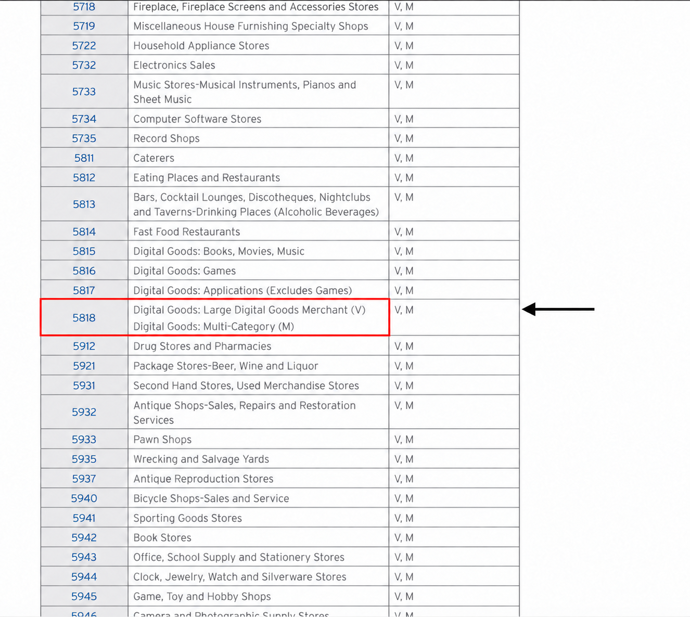Select code 5733 for Music Stores
The width and height of the screenshot is (690, 617).
[84, 92]
